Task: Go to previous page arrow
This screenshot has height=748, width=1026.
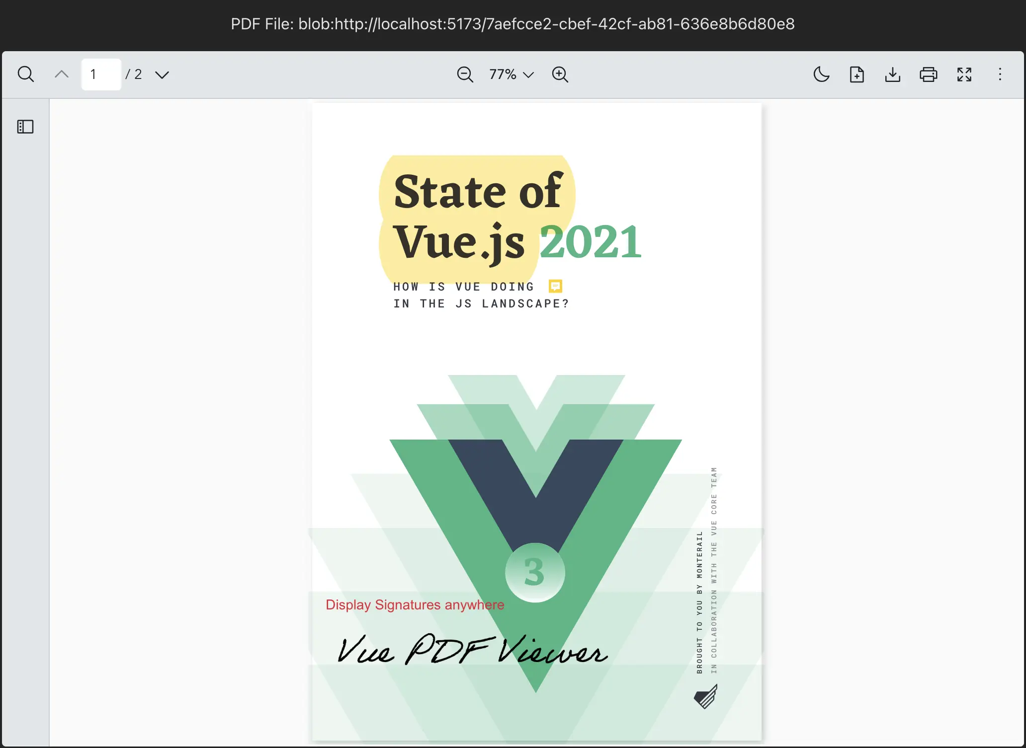Action: tap(62, 75)
